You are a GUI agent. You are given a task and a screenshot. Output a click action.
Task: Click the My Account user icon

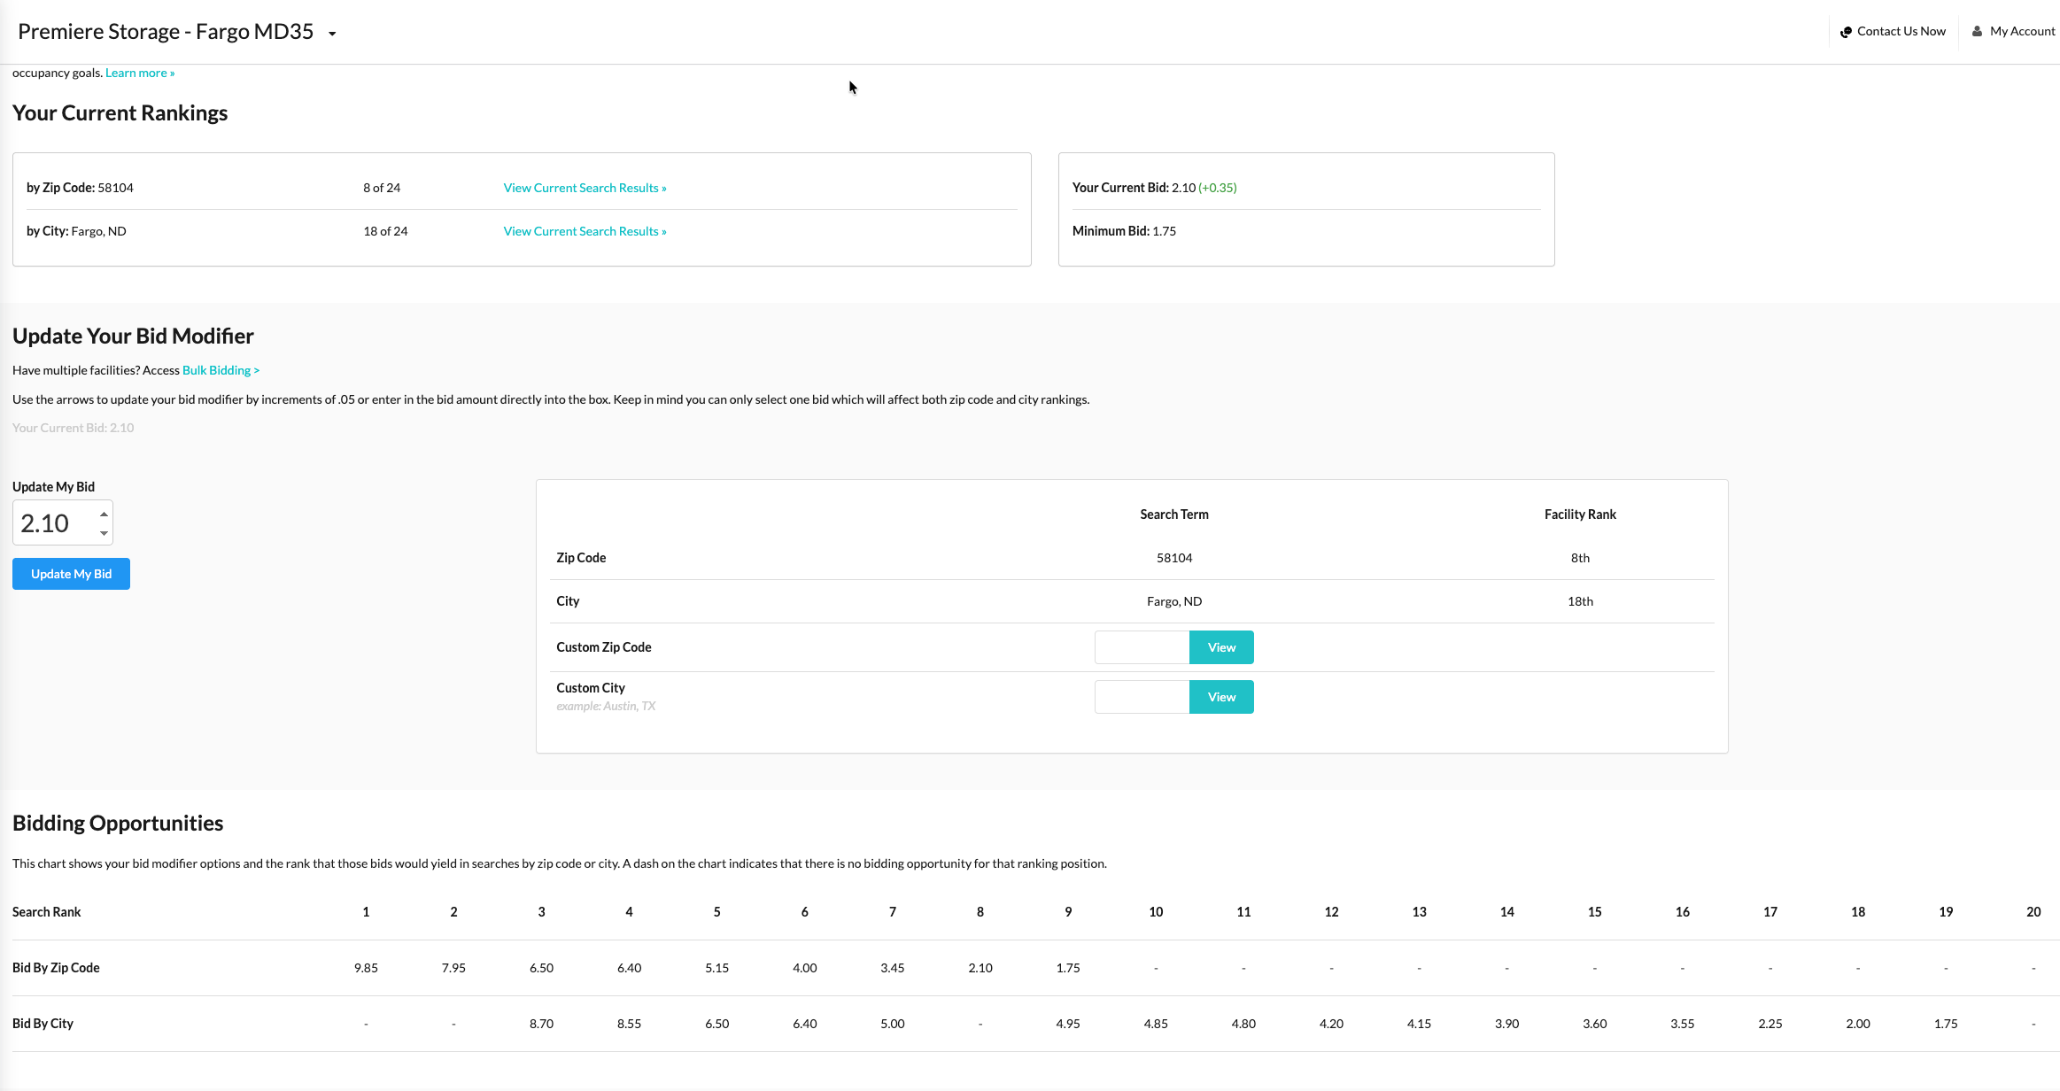1977,31
